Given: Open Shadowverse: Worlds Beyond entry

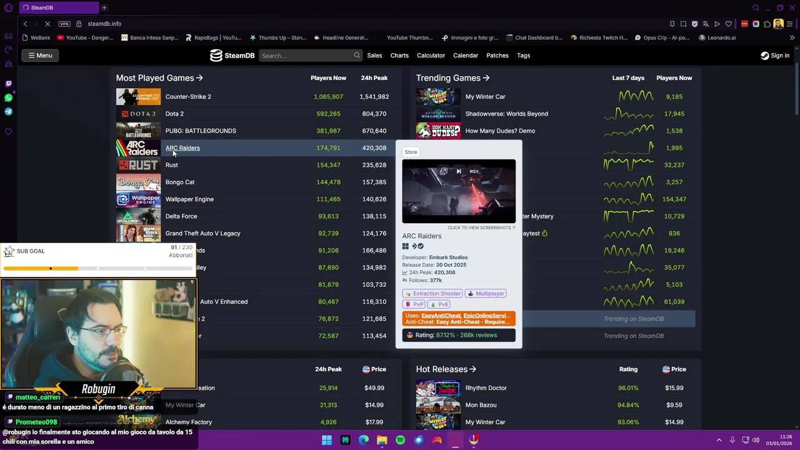Looking at the screenshot, I should tap(507, 114).
